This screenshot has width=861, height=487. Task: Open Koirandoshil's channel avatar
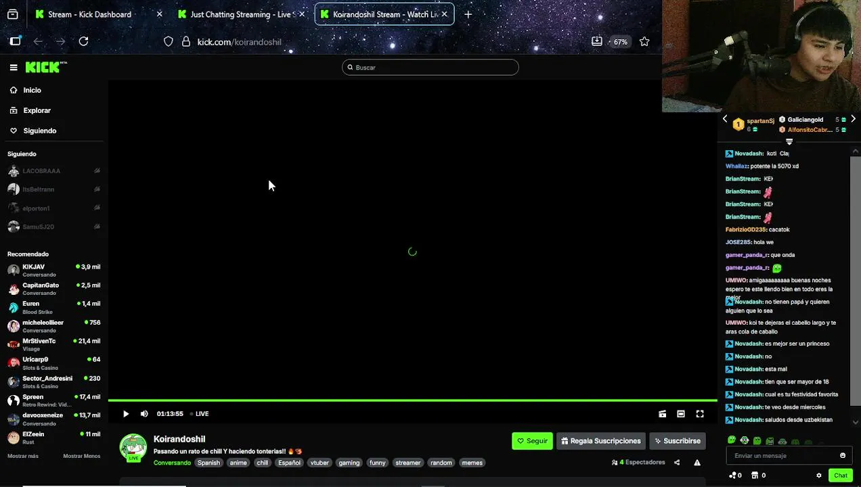(x=133, y=448)
